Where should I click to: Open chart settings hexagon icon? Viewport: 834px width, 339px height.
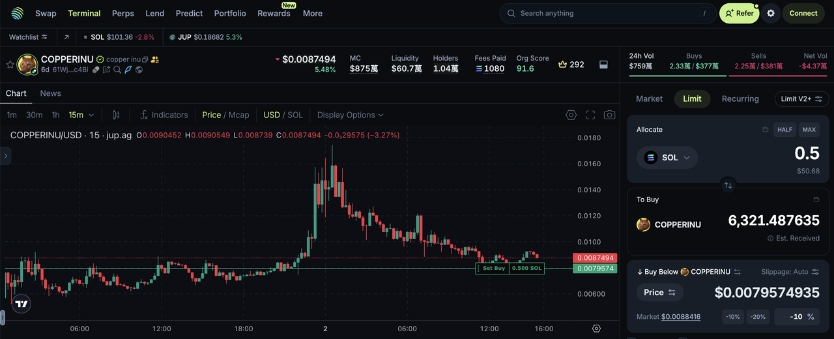click(571, 115)
